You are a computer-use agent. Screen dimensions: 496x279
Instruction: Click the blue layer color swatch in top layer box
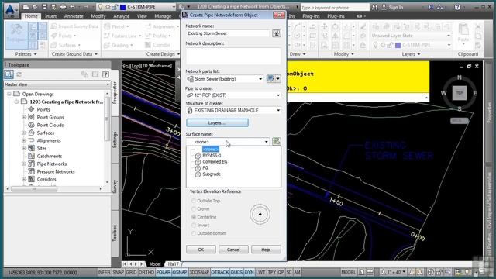(123, 7)
